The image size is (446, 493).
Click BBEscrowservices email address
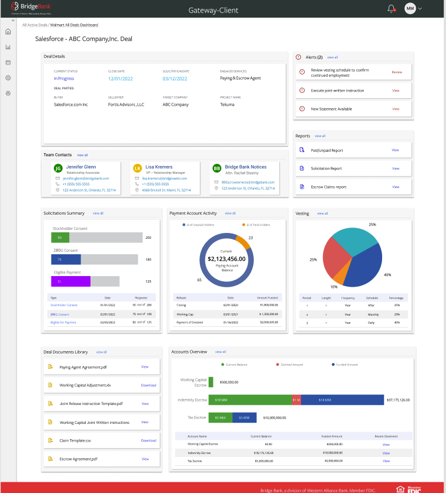[x=248, y=182]
